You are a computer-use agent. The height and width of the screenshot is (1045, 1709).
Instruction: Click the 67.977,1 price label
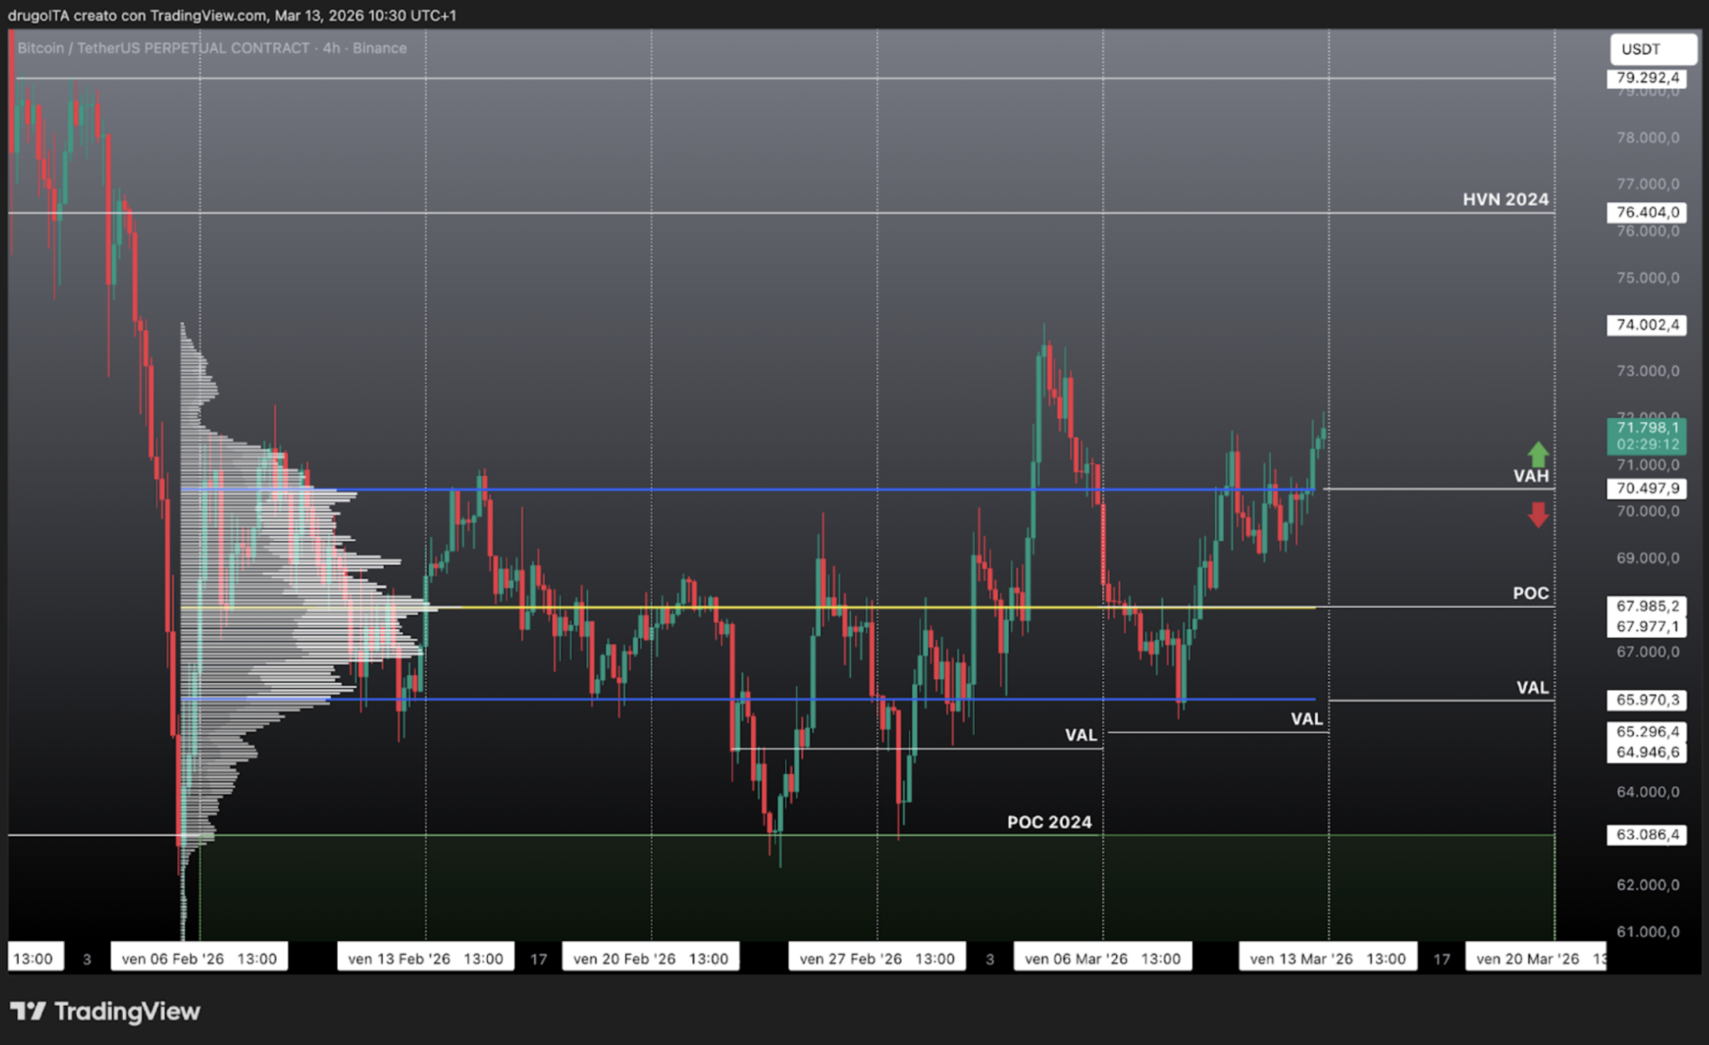point(1648,627)
